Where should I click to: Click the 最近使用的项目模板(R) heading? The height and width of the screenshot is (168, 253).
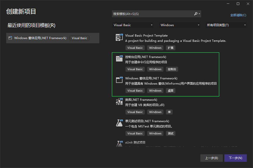pyautogui.click(x=31, y=25)
